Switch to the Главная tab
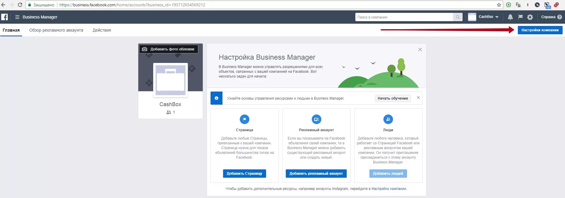This screenshot has width=565, height=198. pos(11,30)
